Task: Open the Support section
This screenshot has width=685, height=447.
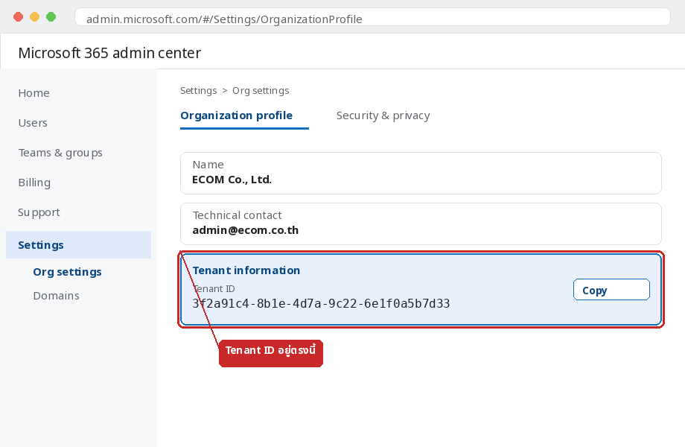Action: [39, 212]
